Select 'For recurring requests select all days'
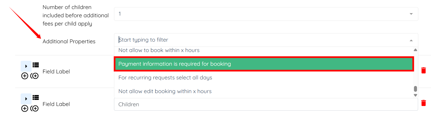This screenshot has width=431, height=115. [165, 78]
